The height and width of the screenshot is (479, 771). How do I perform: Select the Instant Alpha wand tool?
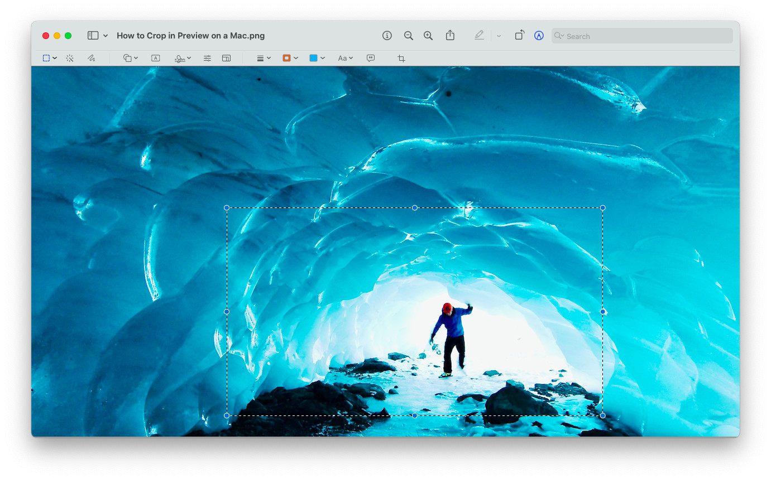click(x=70, y=58)
